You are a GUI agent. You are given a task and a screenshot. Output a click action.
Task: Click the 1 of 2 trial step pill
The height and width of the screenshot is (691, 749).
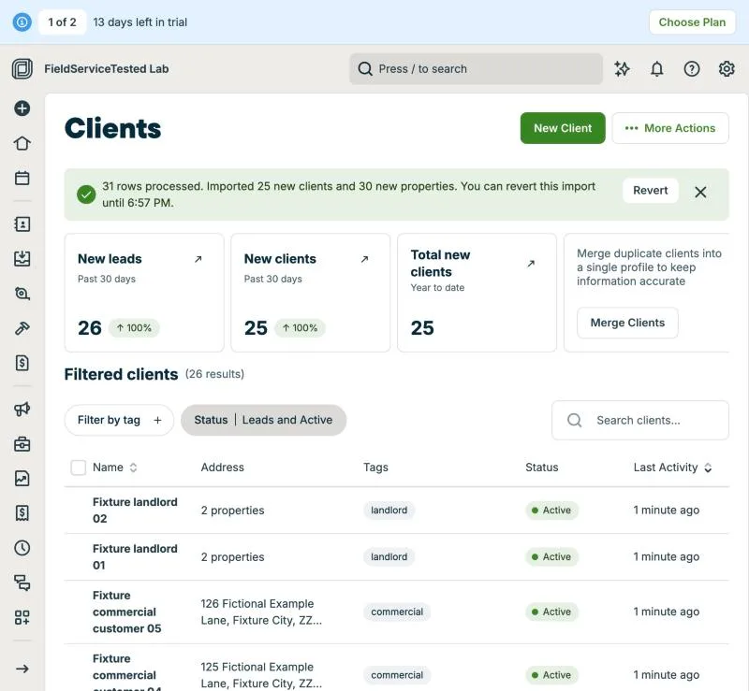(62, 22)
